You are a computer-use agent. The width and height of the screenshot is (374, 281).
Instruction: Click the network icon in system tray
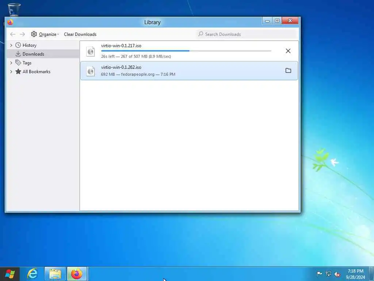(328, 274)
